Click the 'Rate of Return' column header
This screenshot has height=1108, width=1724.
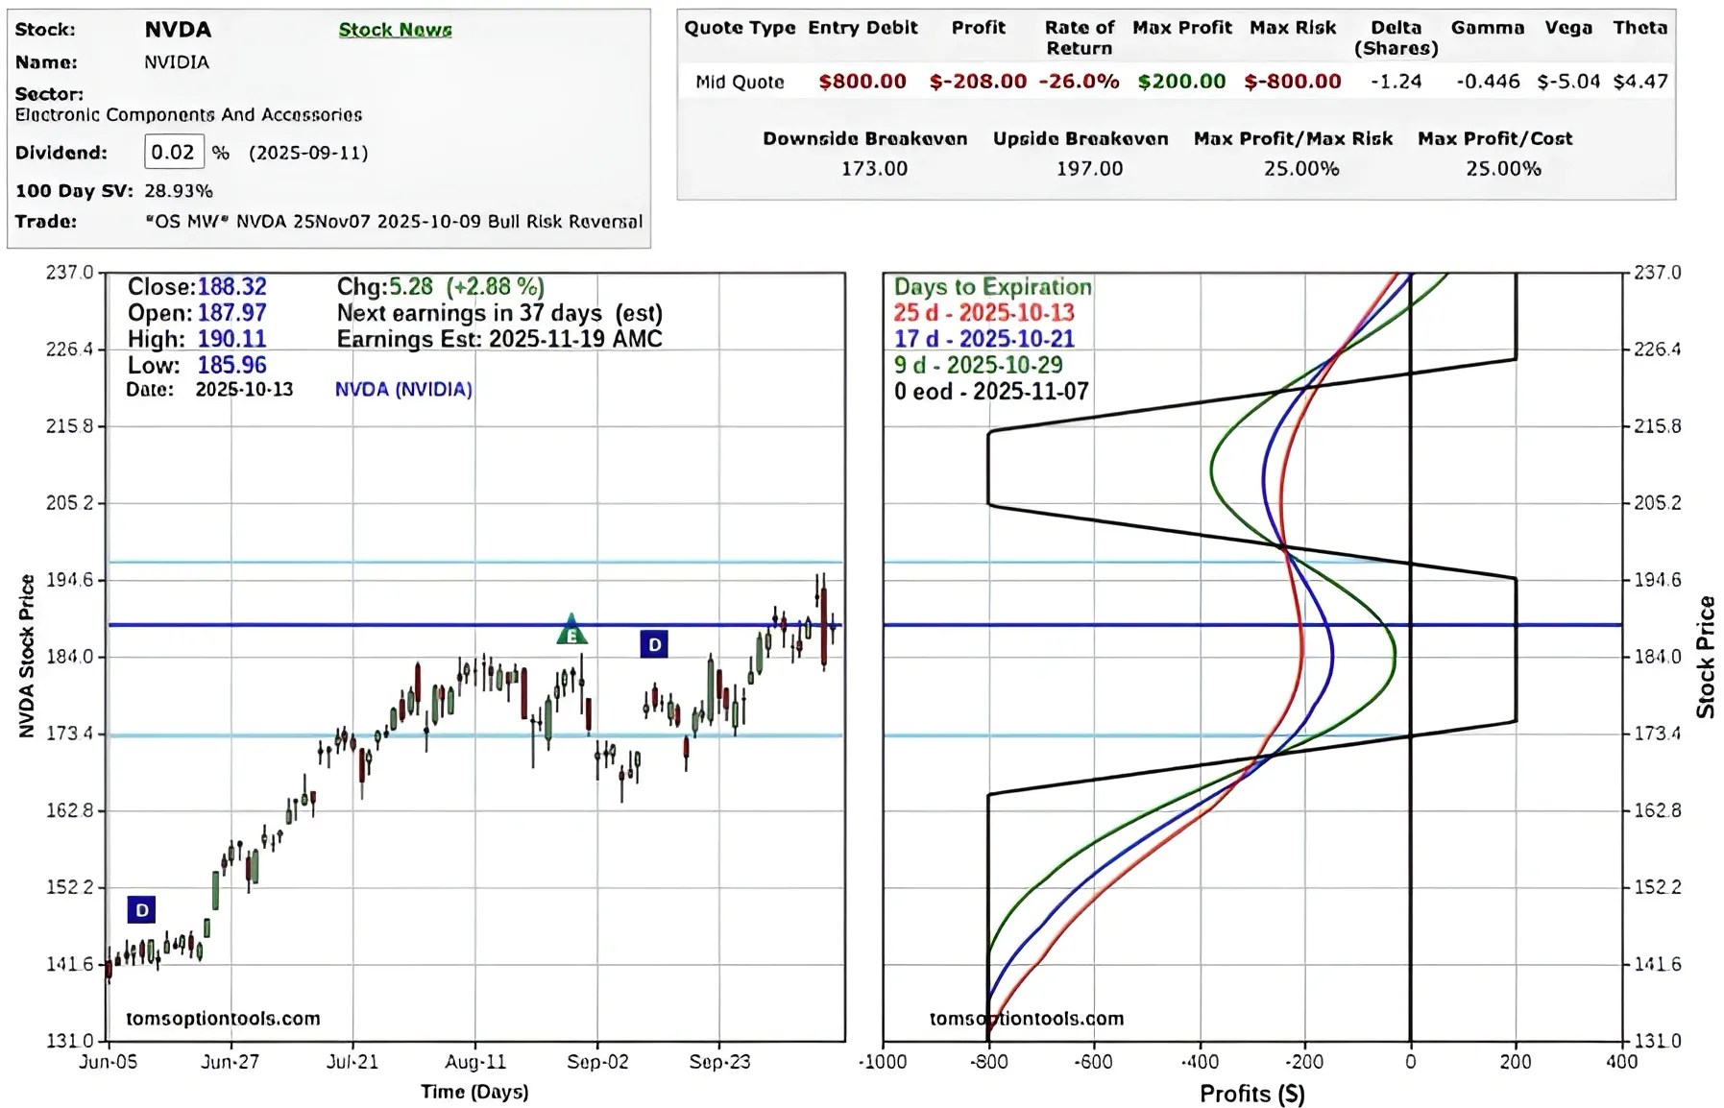click(x=1080, y=37)
